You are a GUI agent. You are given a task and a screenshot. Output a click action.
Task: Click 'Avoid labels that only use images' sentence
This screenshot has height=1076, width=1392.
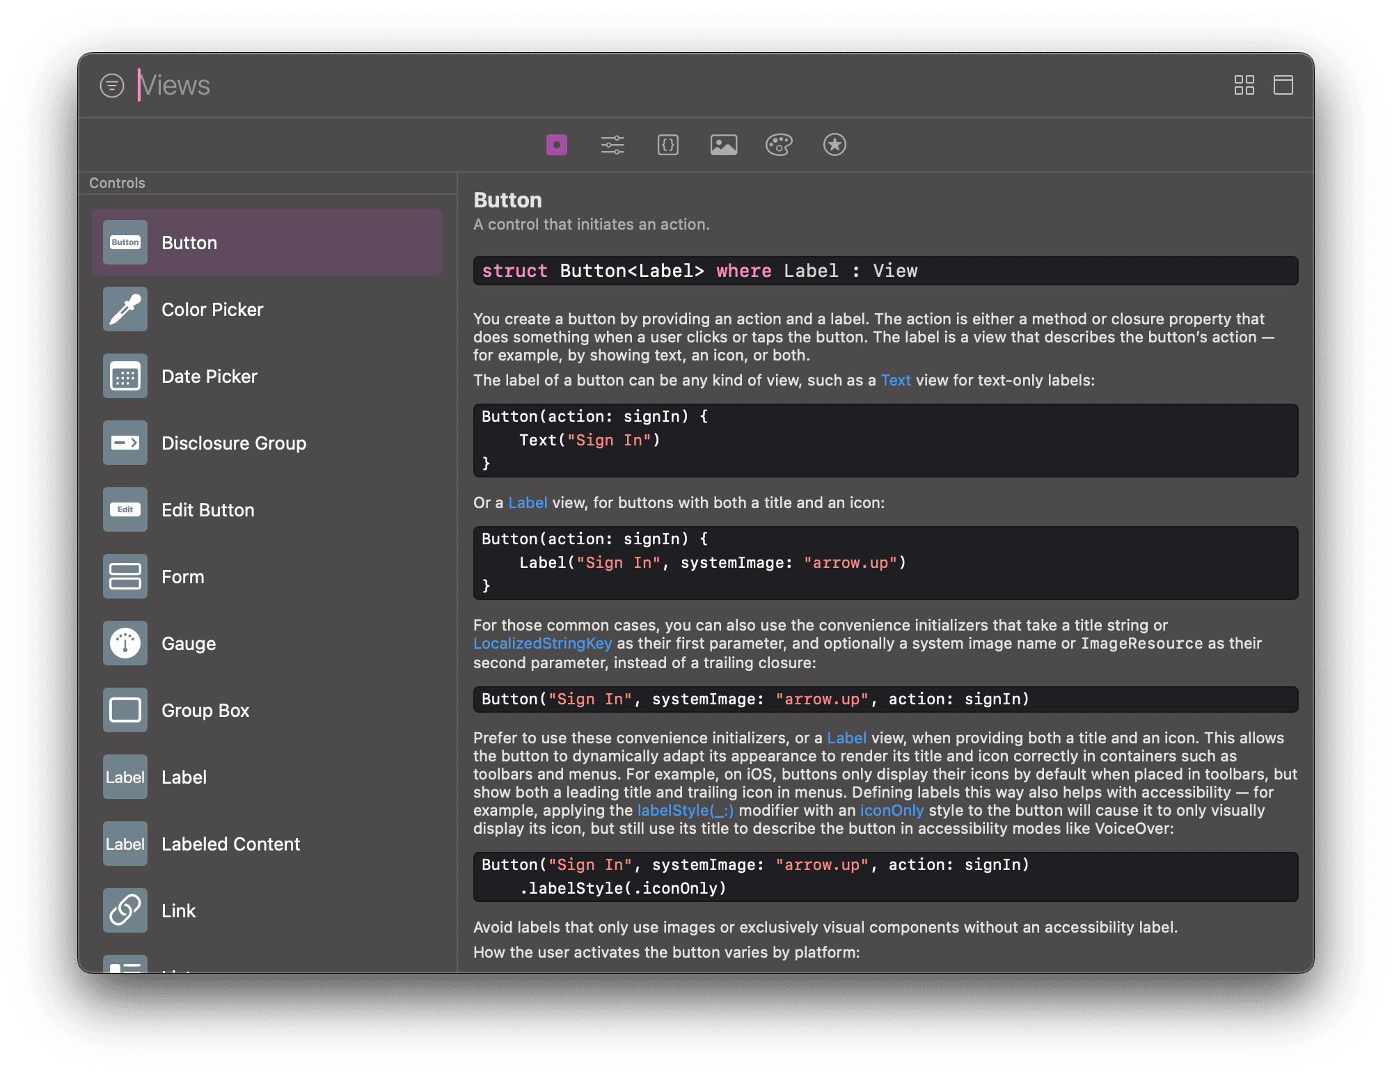click(x=825, y=927)
